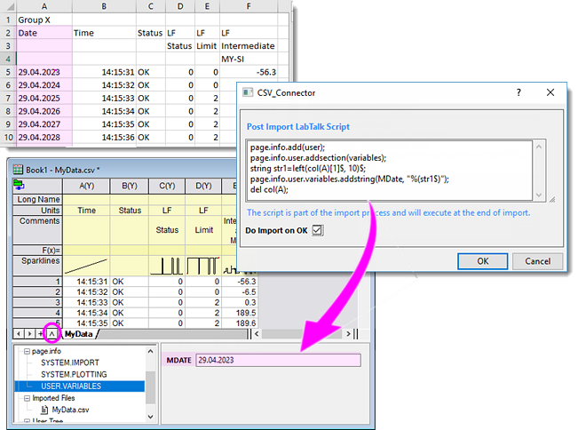Click the help question mark in CSV_Connector
Screen dimensions: 578x430
[518, 92]
